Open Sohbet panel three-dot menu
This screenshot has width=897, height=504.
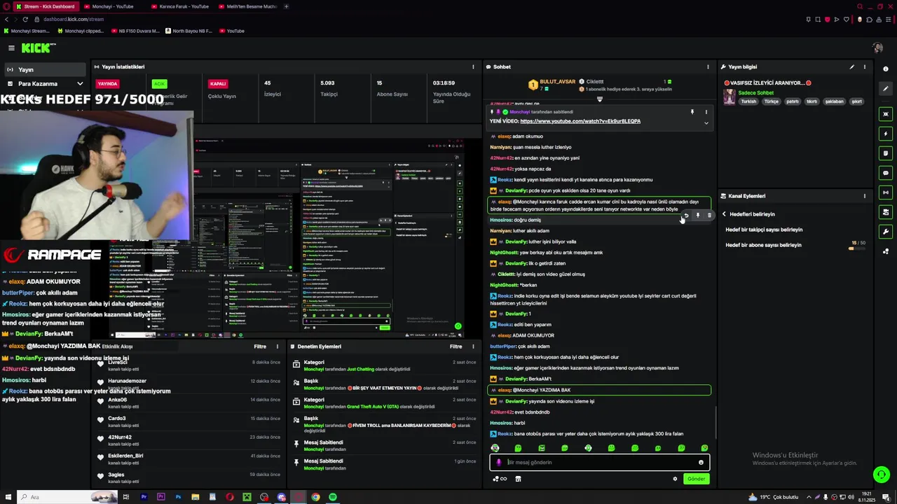[x=708, y=66]
